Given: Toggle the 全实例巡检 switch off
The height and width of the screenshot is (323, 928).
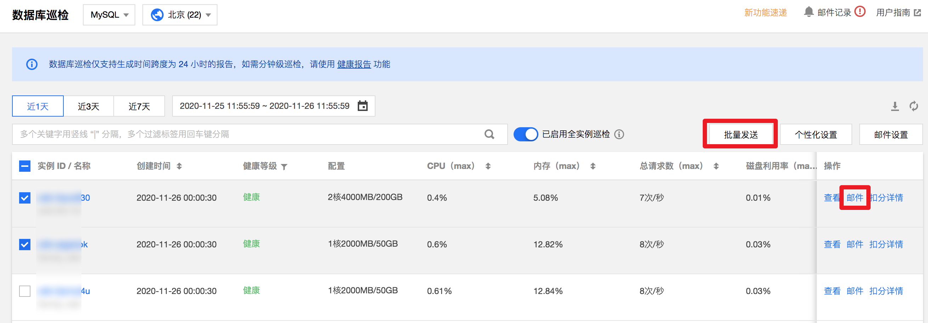Looking at the screenshot, I should [526, 134].
